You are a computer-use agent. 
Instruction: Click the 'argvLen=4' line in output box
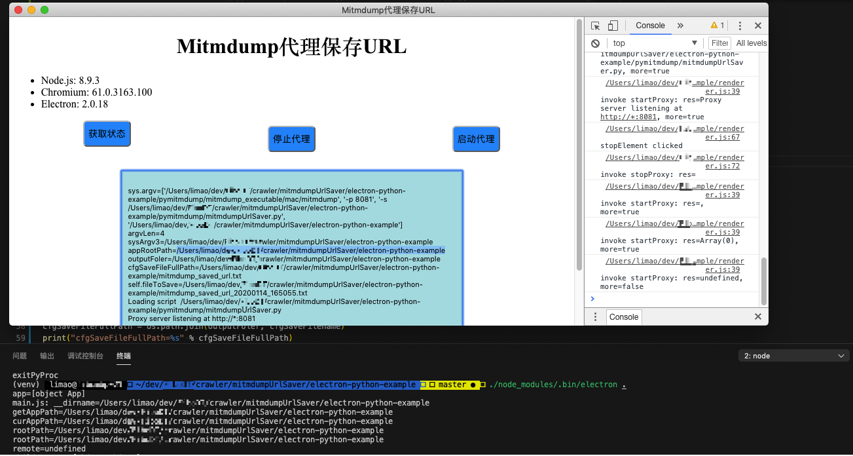coord(146,233)
